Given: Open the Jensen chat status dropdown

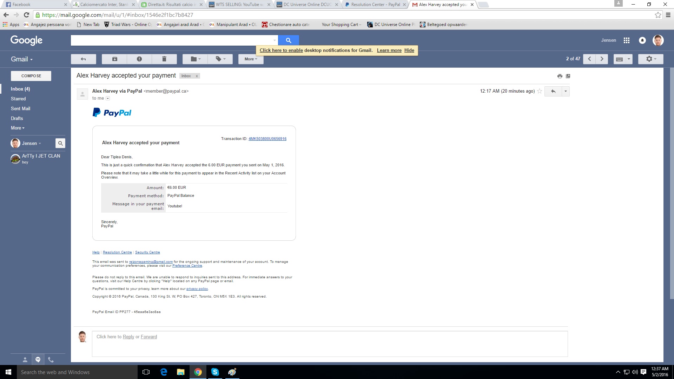Looking at the screenshot, I should point(32,144).
